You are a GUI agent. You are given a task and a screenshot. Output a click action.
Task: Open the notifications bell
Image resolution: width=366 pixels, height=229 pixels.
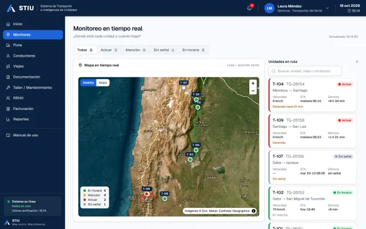pyautogui.click(x=249, y=8)
